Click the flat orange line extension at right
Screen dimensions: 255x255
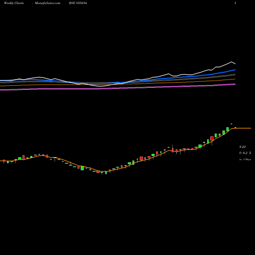[x=243, y=128]
